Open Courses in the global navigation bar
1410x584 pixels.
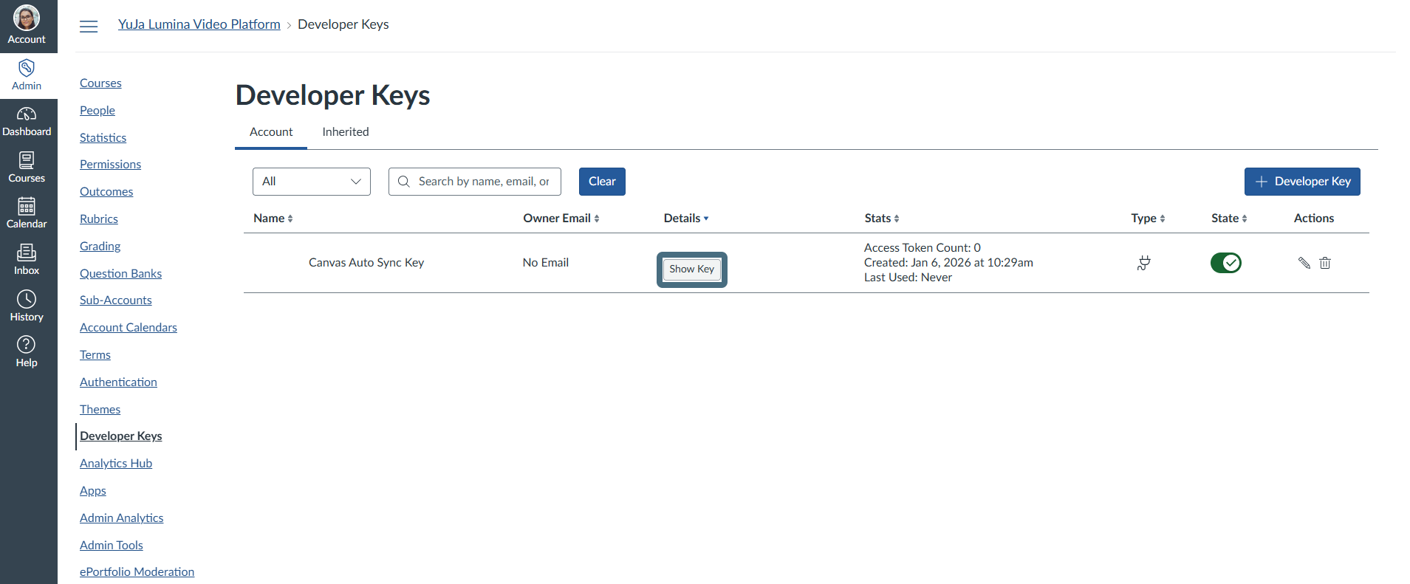coord(27,168)
